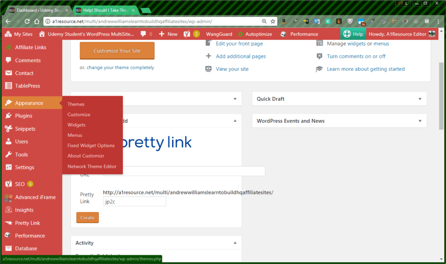
Task: Follow the change your theme completely link
Action: 120,67
